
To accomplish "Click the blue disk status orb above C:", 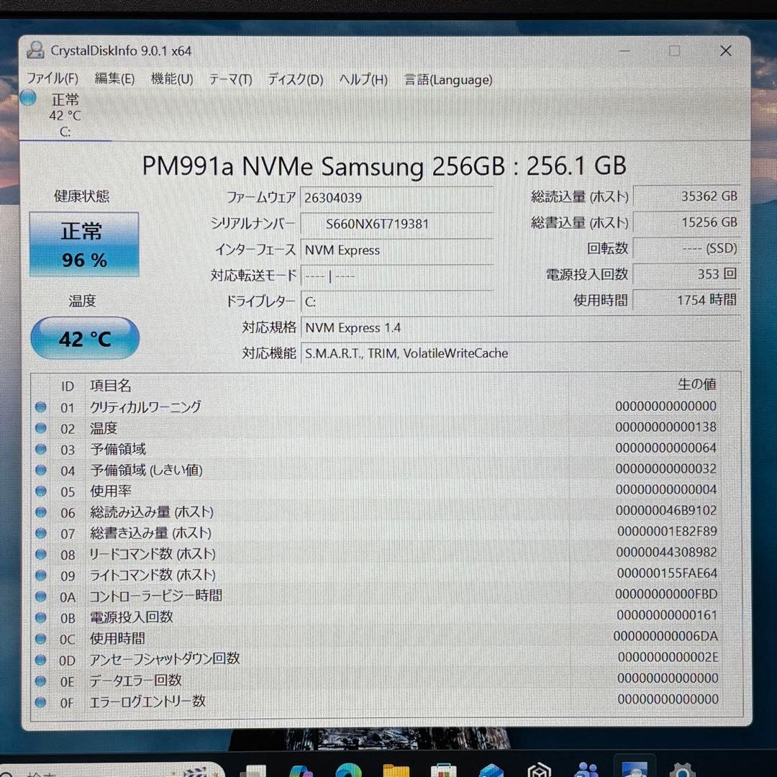I will (x=28, y=98).
